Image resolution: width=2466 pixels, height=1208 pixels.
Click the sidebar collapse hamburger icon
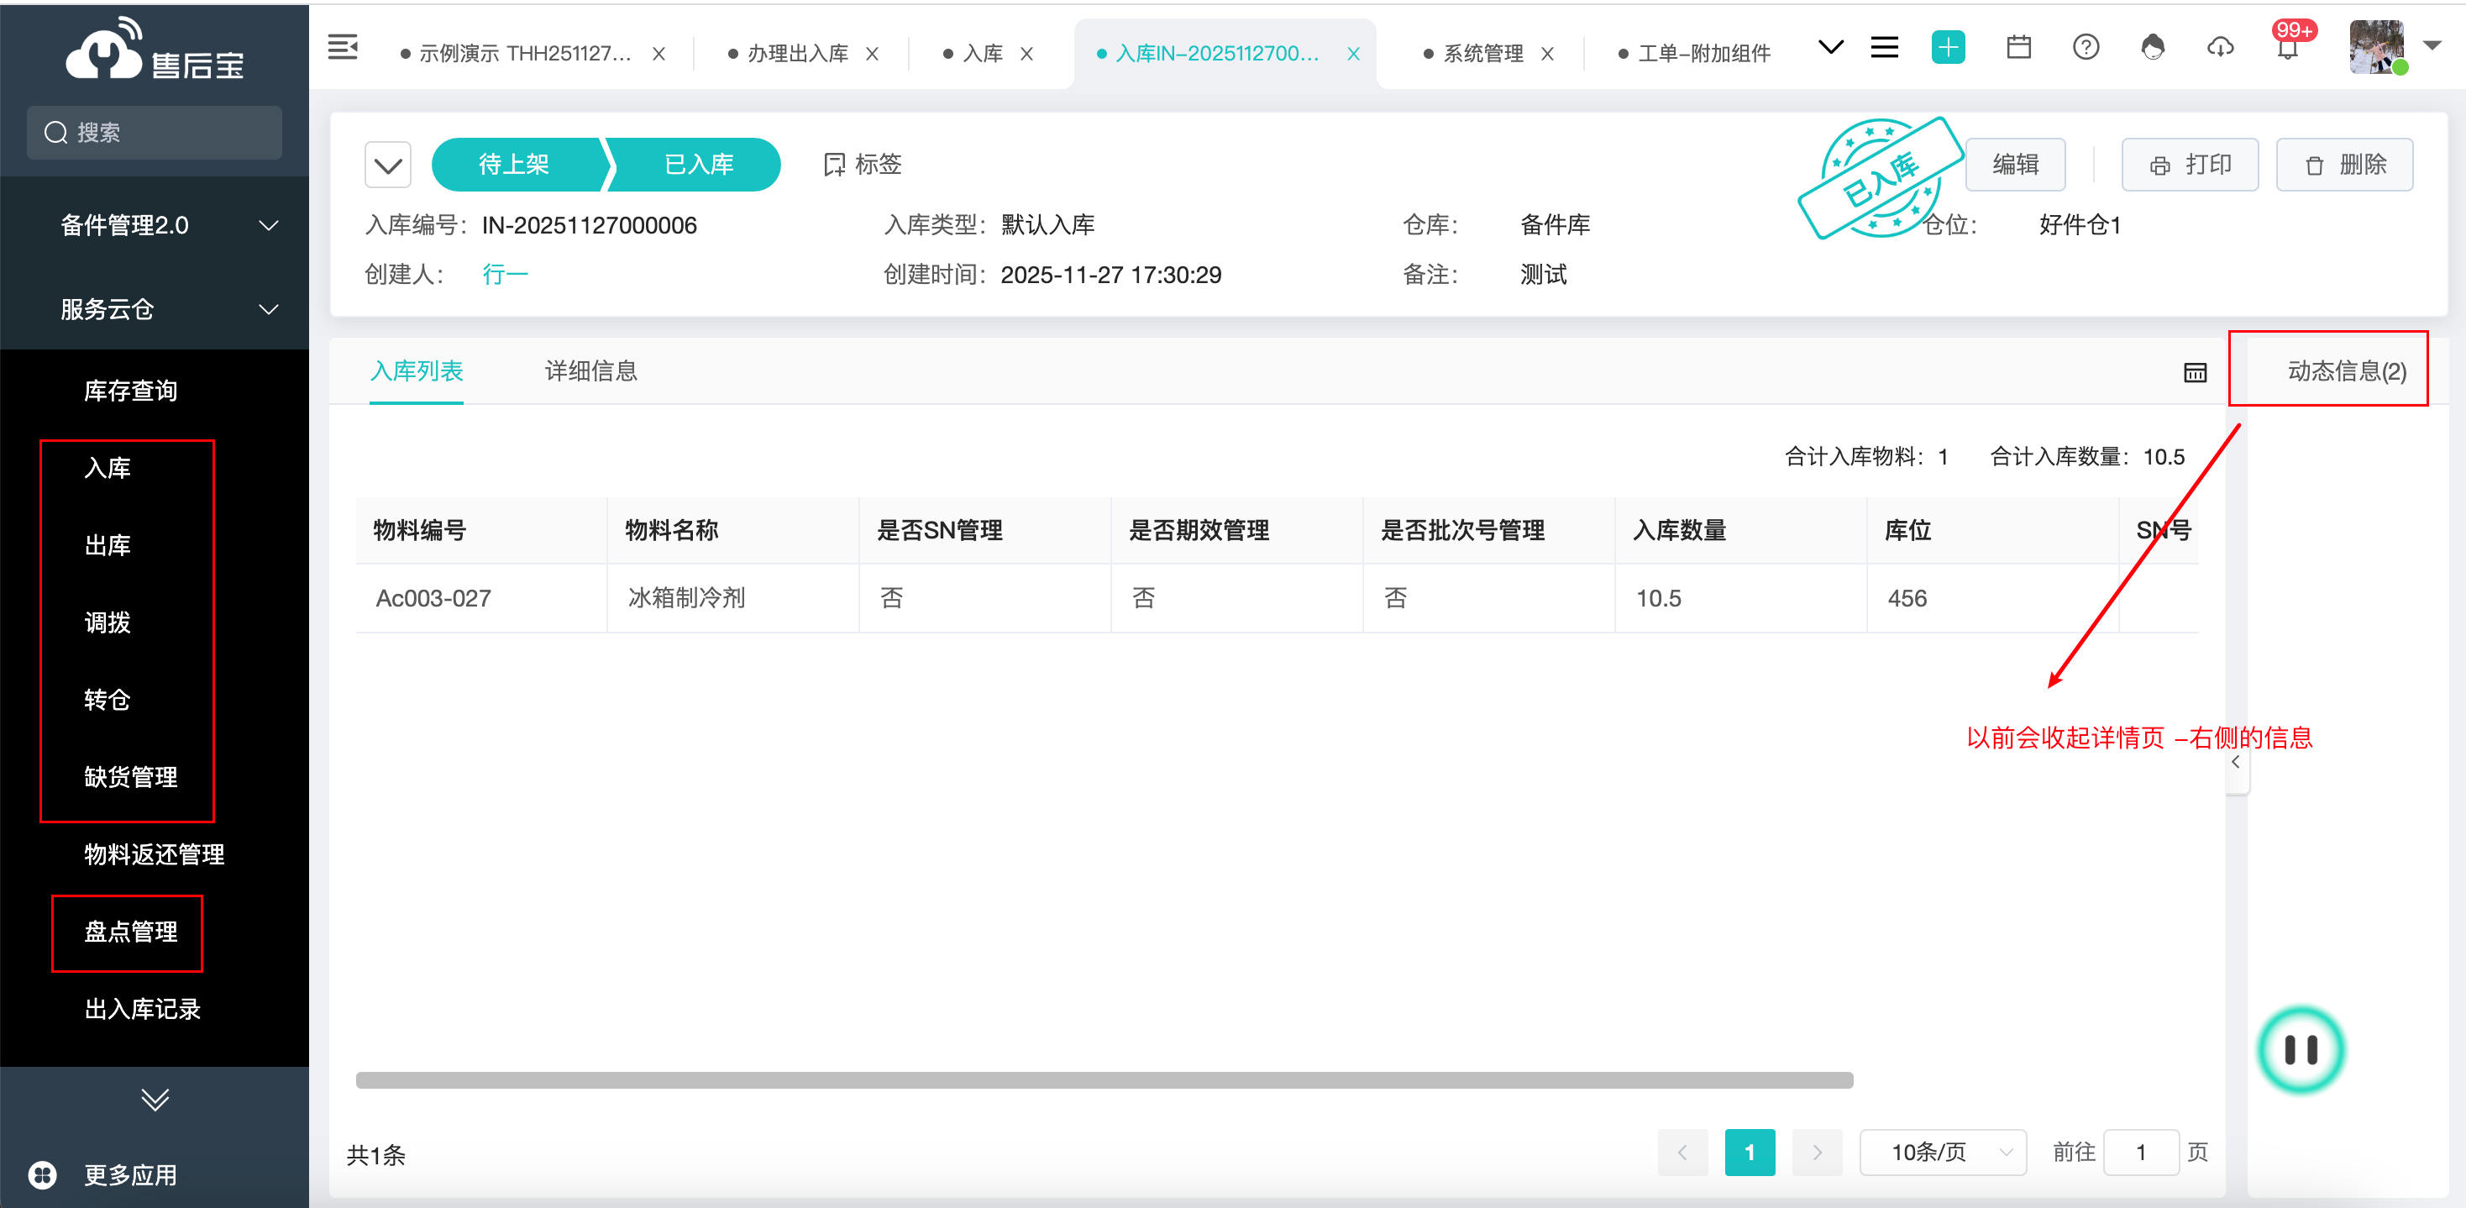[x=342, y=47]
